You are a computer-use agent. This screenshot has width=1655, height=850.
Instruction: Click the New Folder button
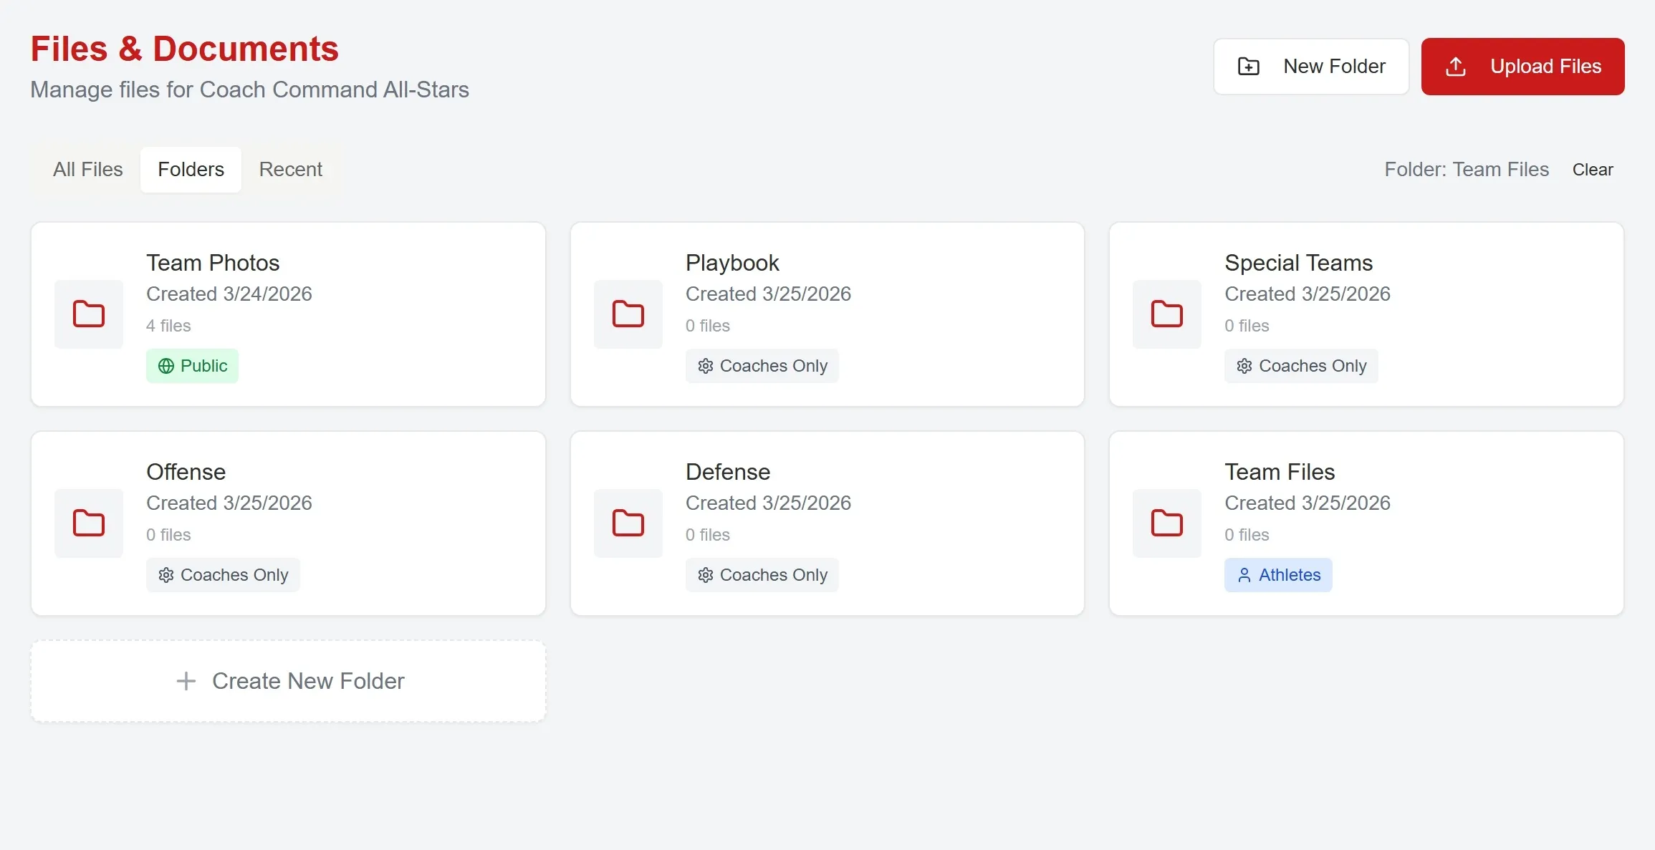1310,67
